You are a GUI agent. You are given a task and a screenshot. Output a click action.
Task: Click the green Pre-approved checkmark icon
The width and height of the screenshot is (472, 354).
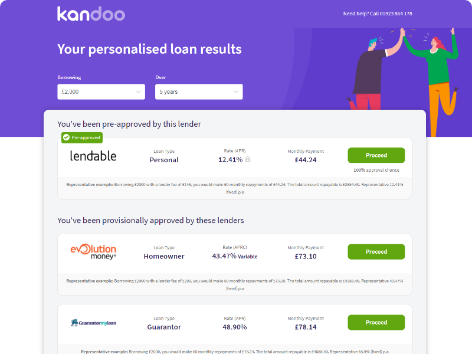pyautogui.click(x=66, y=137)
